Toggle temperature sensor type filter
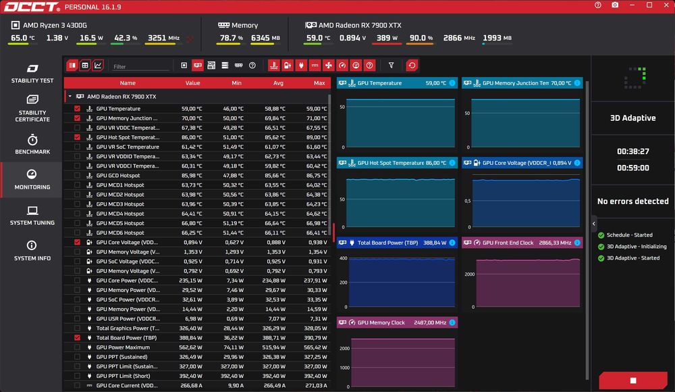675x392 pixels. pos(274,66)
